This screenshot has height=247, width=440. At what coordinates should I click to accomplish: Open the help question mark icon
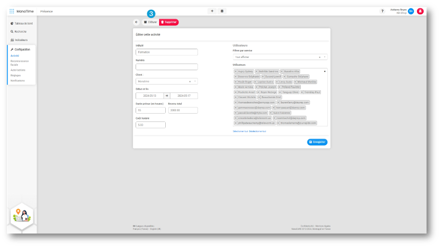[x=382, y=11]
